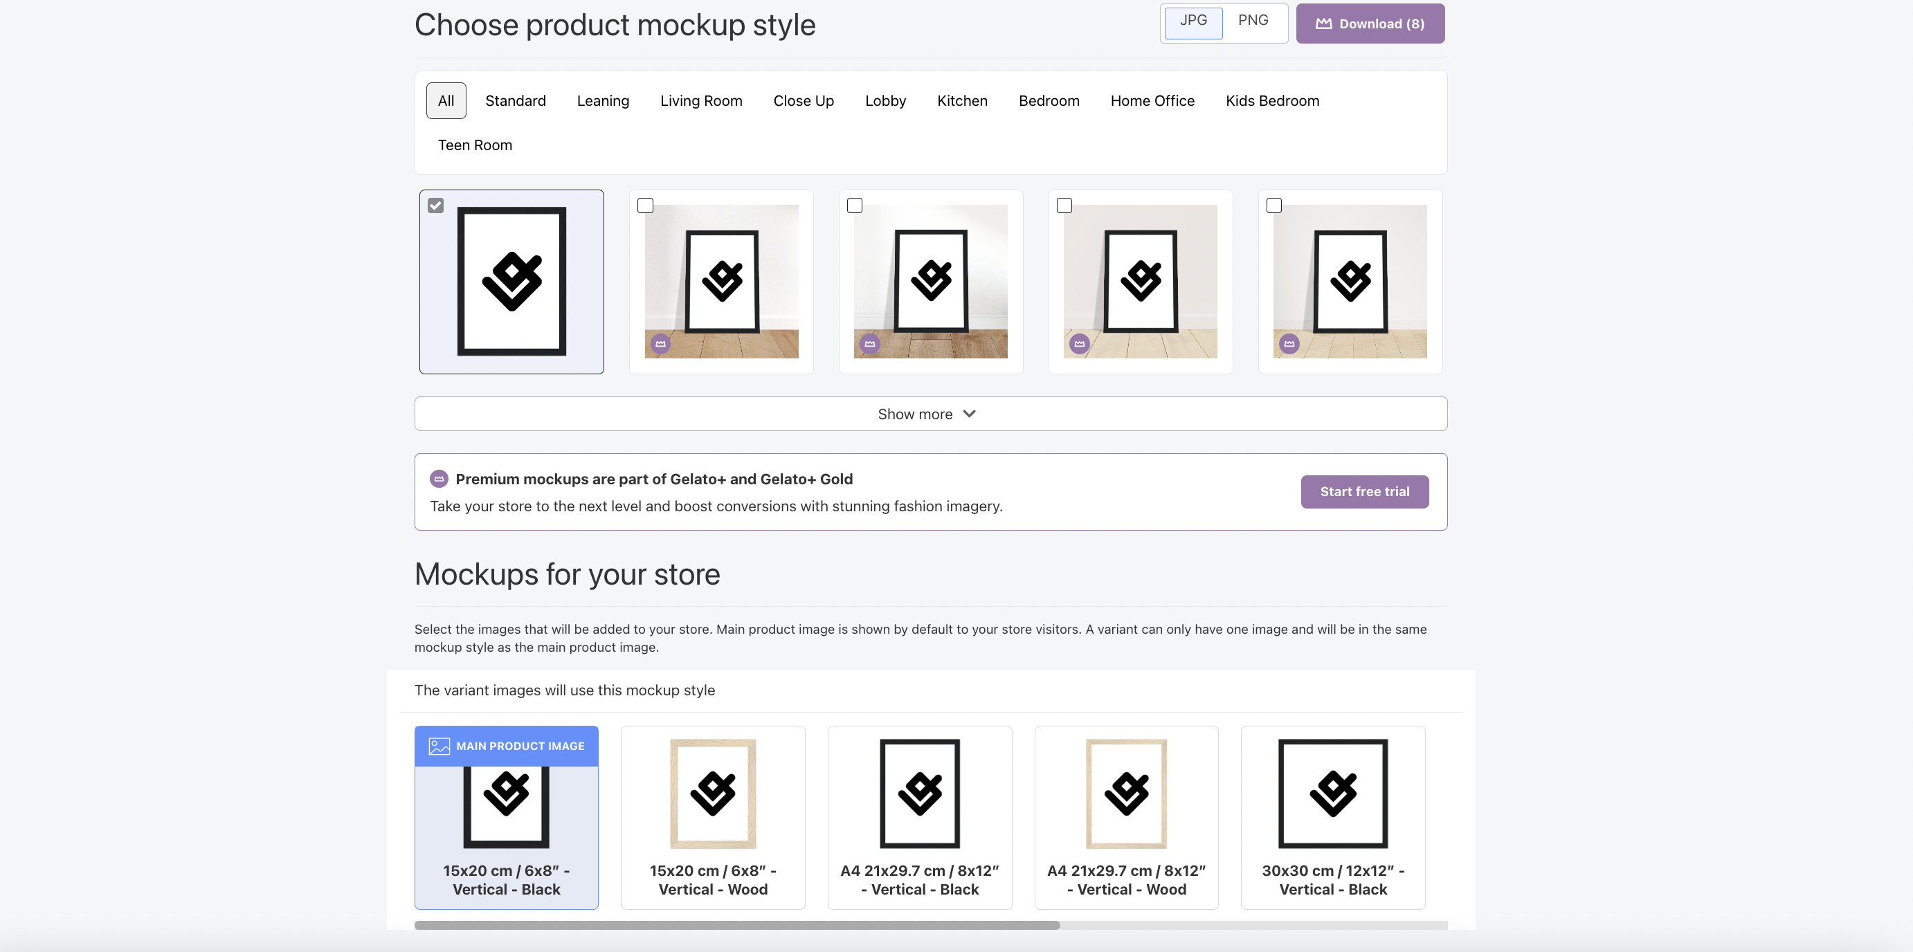Switch to Living Room mockups
Screen dimensions: 1913x952
[x=701, y=101]
